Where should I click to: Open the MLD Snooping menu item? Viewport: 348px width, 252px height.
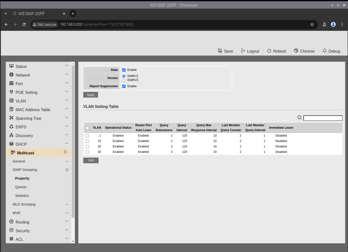[x=24, y=204]
